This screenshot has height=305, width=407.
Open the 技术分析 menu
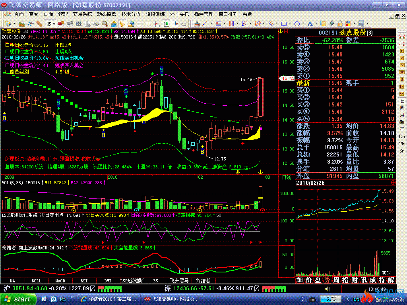coord(131,14)
